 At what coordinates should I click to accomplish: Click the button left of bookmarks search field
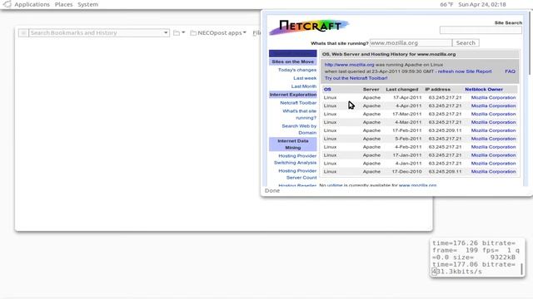(x=23, y=33)
